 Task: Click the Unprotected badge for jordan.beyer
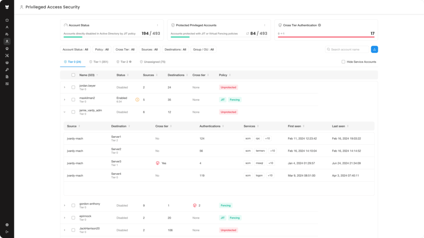(228, 88)
